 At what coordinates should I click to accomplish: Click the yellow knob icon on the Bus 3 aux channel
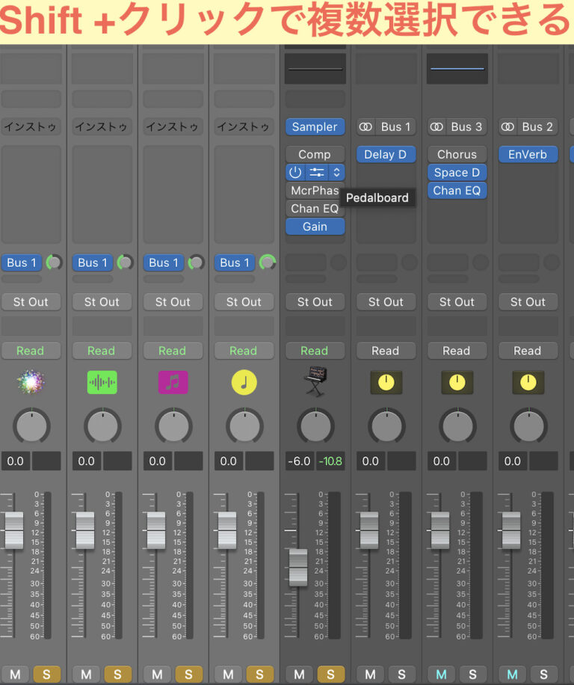coord(457,383)
